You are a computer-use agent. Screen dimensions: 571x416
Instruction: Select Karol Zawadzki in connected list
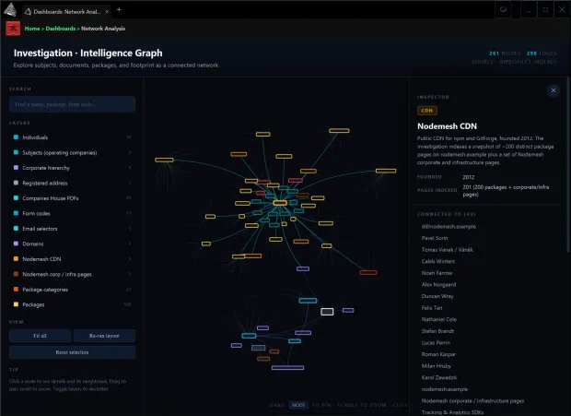pos(439,377)
